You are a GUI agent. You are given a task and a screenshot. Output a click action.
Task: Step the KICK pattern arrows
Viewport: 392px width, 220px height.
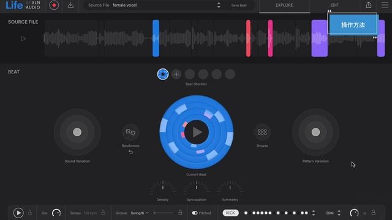click(x=314, y=213)
